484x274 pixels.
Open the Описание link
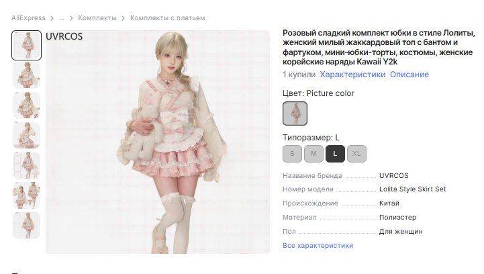tap(409, 75)
